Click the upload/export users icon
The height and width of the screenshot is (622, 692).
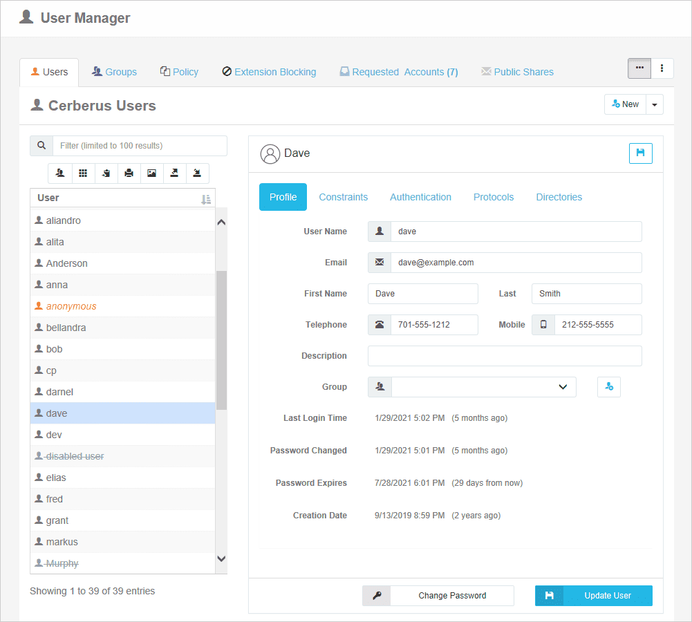pyautogui.click(x=175, y=173)
